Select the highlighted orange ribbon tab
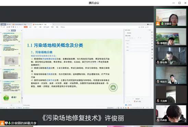 click(x=26, y=27)
